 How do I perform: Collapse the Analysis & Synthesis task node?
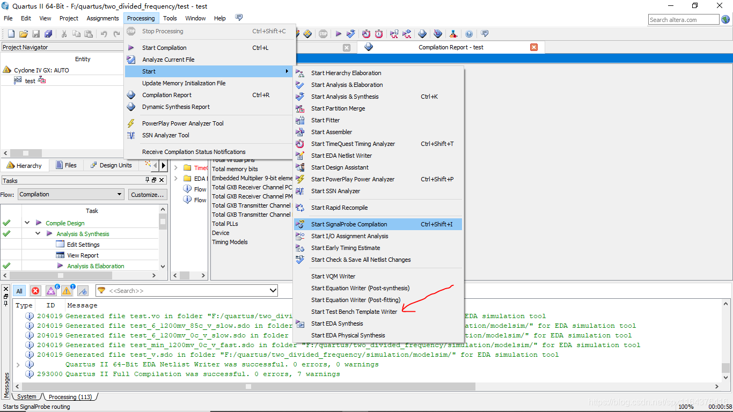[x=38, y=233]
